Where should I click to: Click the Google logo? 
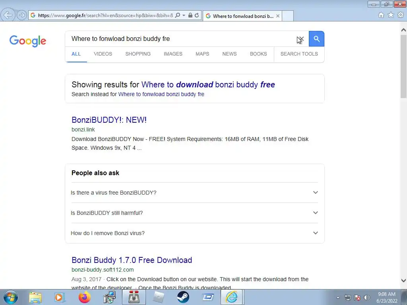point(28,41)
